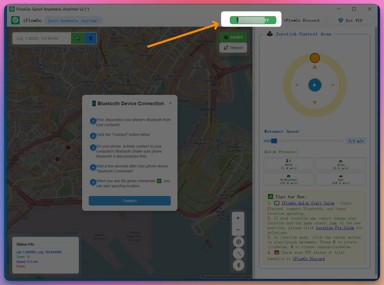The image size is (384, 285).
Task: Click the Get VIP button
Action: (x=350, y=20)
